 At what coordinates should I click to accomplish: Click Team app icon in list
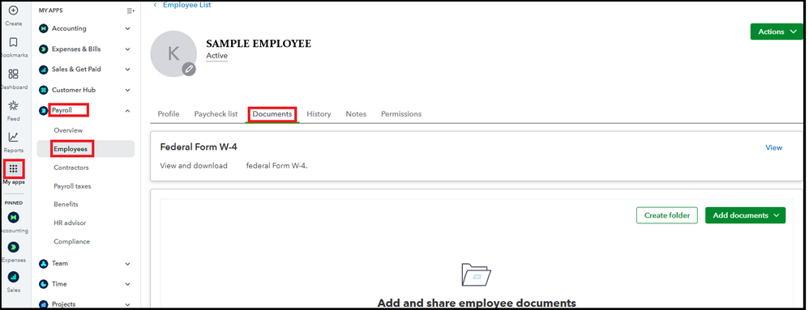pyautogui.click(x=44, y=263)
